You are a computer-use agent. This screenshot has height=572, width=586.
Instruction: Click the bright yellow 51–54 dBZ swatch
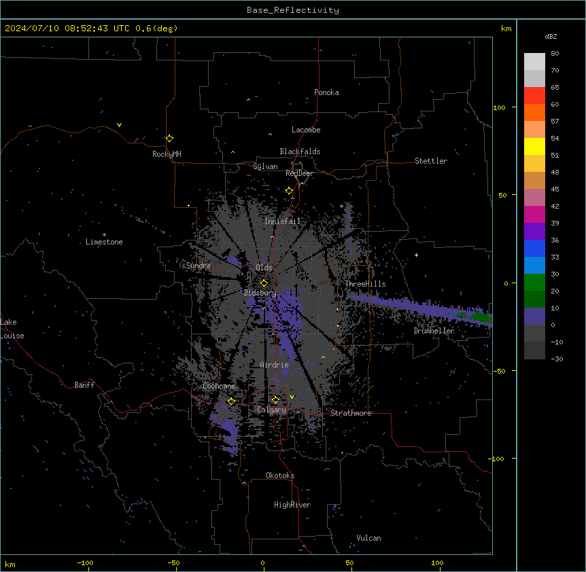(534, 146)
